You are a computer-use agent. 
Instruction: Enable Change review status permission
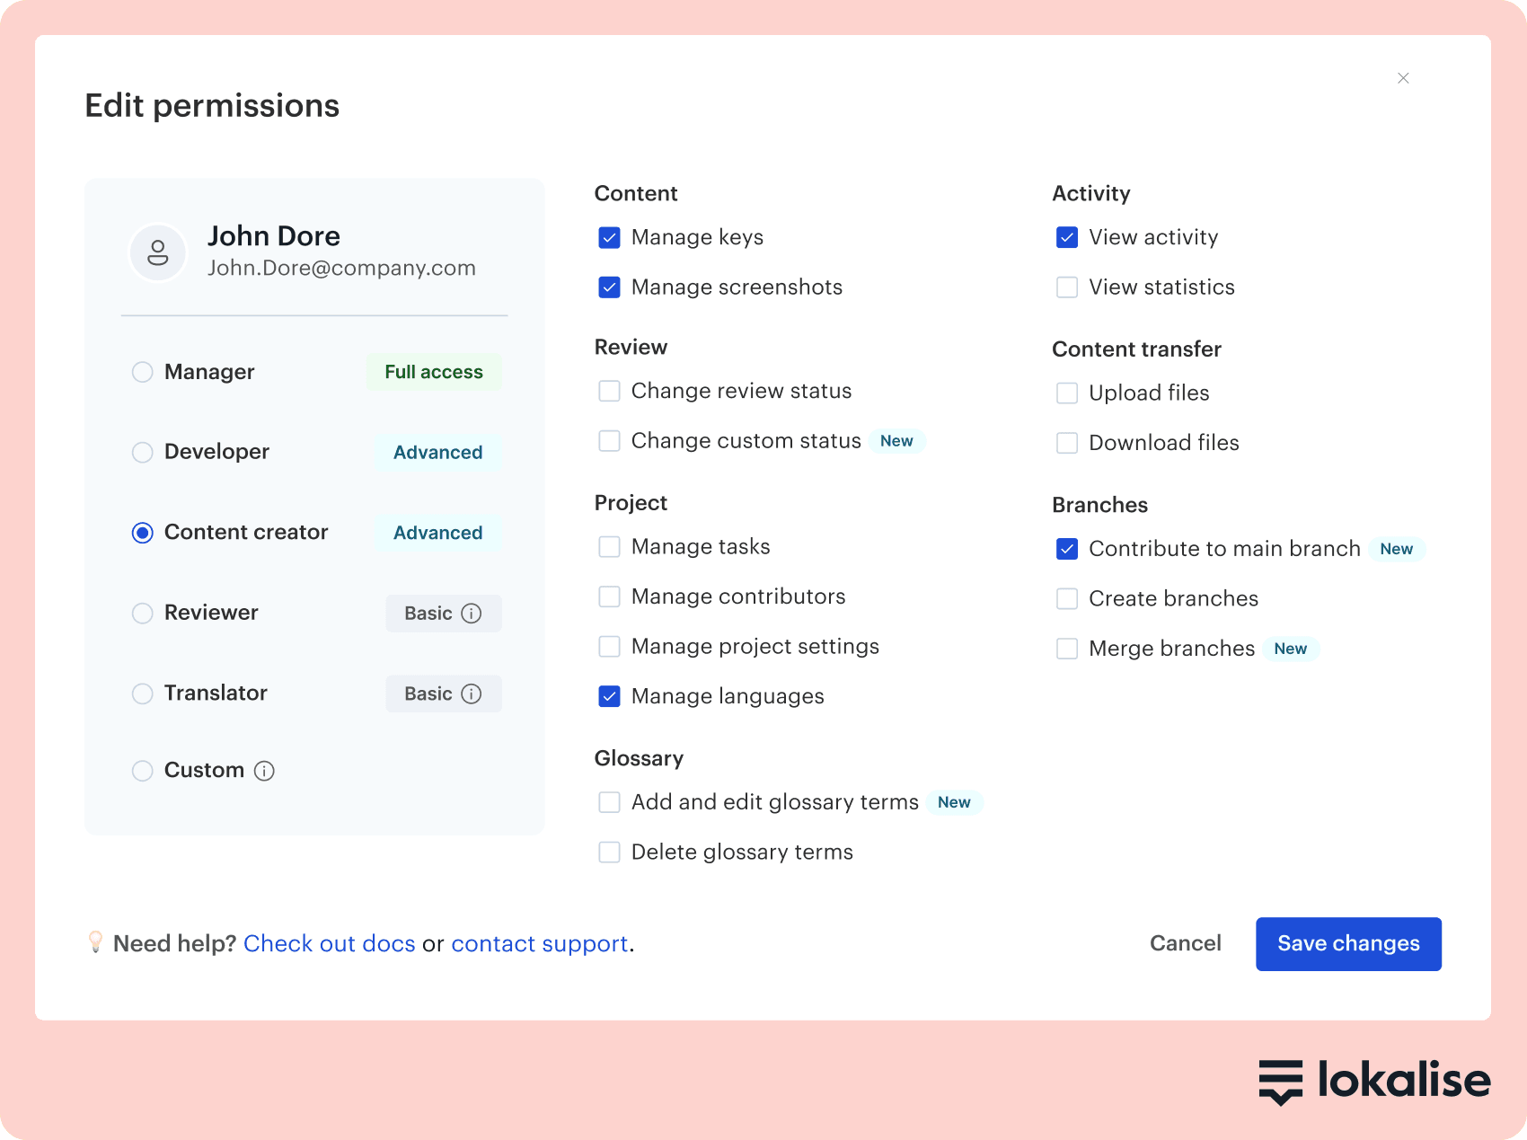point(609,392)
